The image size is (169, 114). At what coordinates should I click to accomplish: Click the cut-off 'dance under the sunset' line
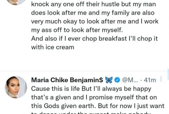click(82, 113)
